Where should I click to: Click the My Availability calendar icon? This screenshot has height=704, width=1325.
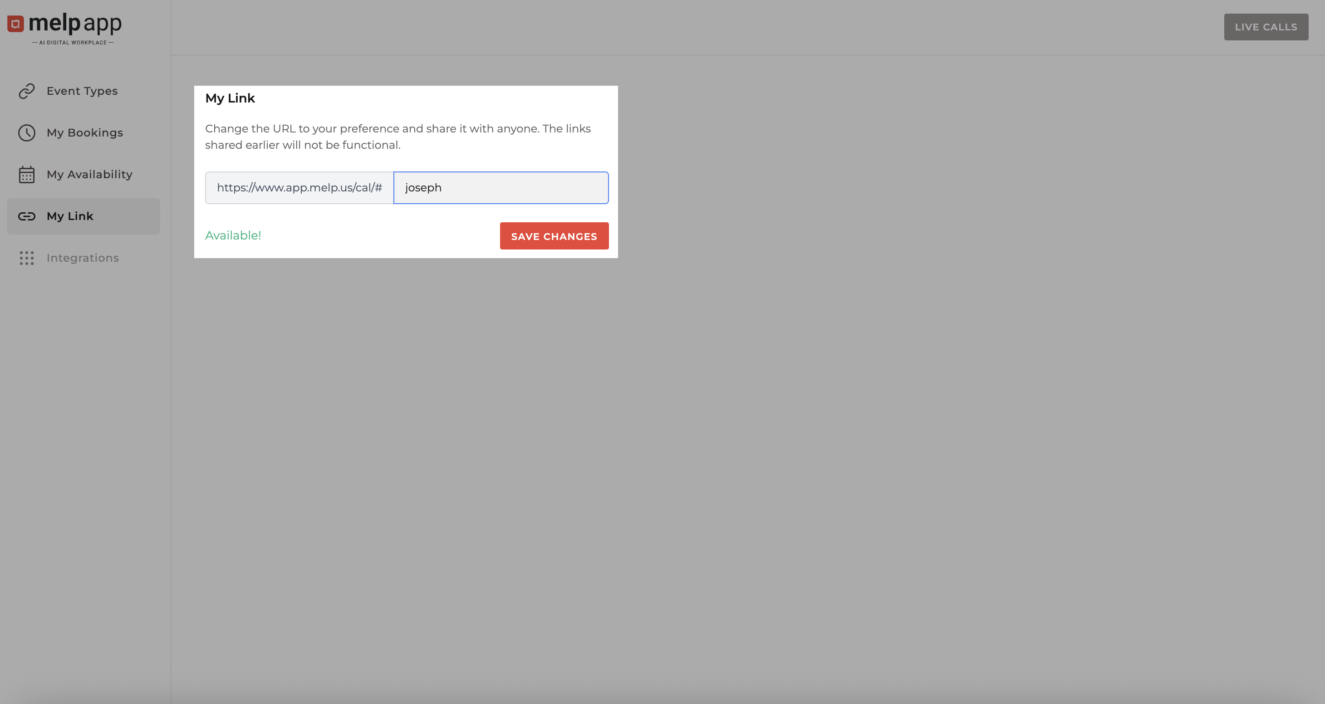(x=27, y=175)
